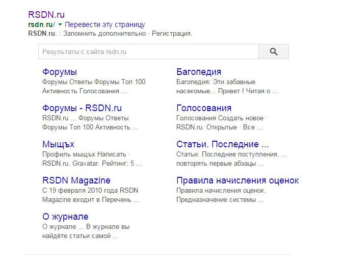
Task: Click snippet 'Статьи. Последние поступления.'
Action: pyautogui.click(x=227, y=154)
